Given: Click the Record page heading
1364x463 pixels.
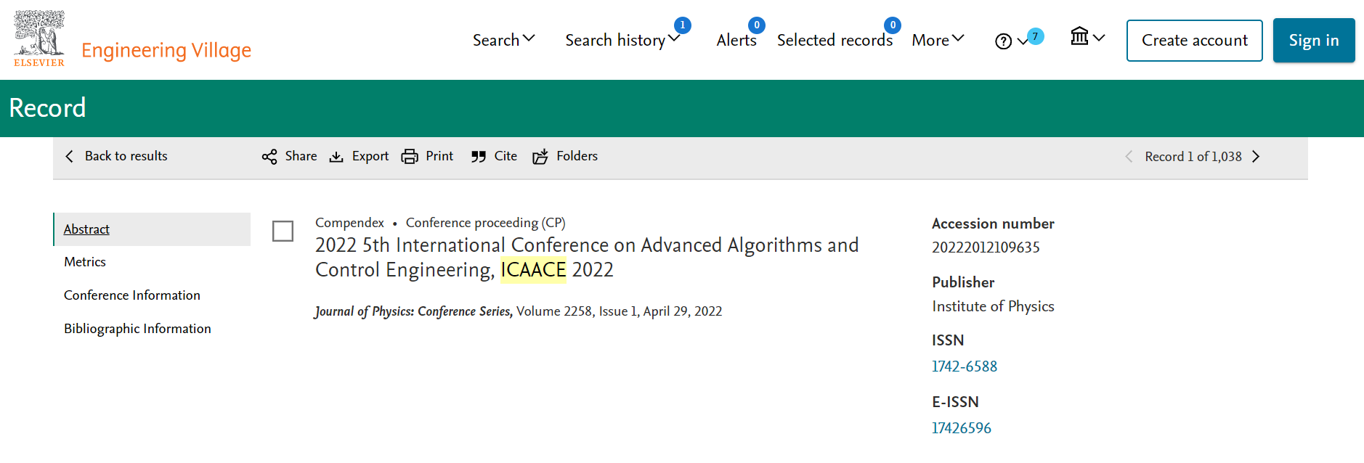Looking at the screenshot, I should [x=47, y=108].
